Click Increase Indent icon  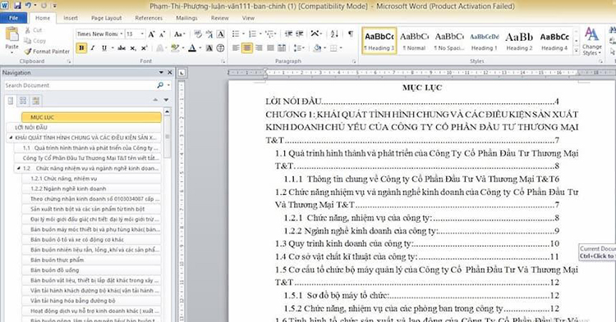coord(299,34)
